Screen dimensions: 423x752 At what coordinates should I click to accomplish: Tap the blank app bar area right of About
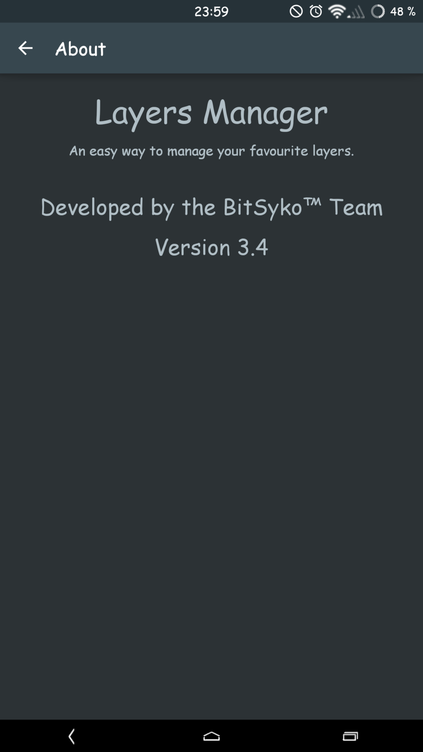click(263, 48)
